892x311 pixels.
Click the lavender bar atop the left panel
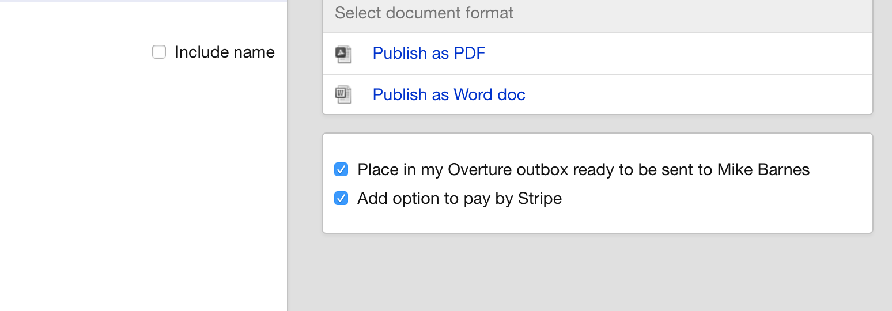[x=143, y=1]
